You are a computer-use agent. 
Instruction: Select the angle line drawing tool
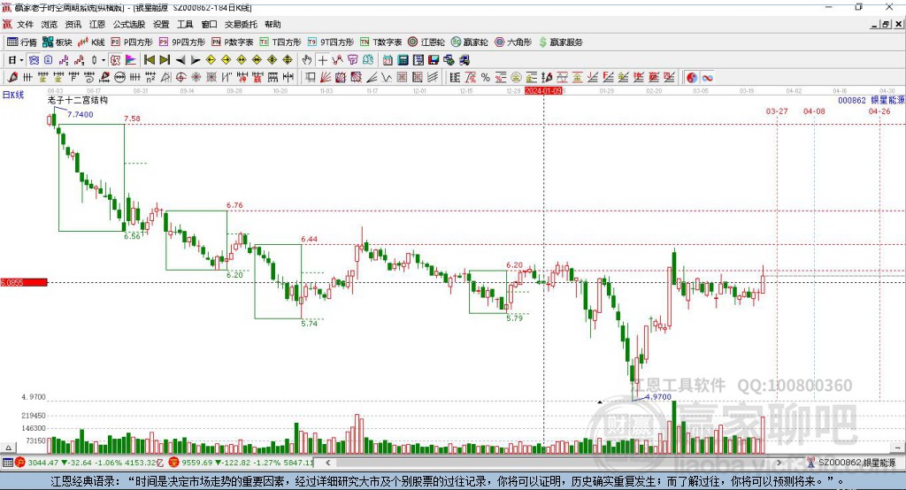point(372,78)
